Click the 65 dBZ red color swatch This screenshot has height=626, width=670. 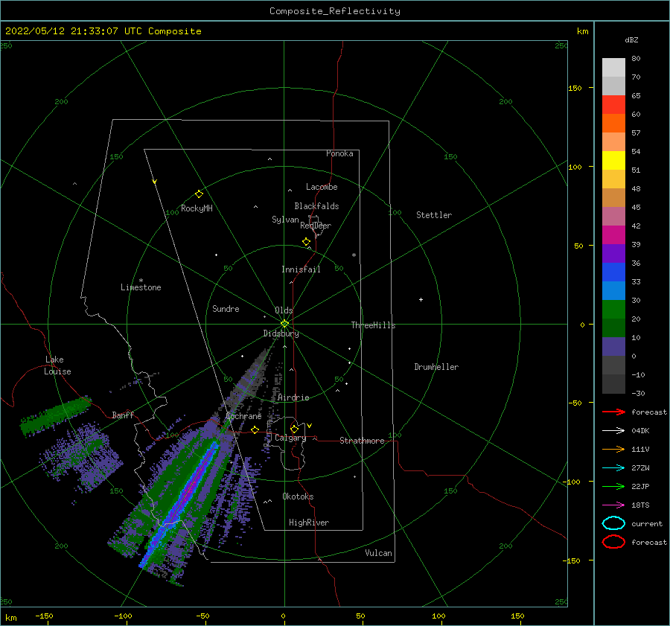[x=613, y=105]
